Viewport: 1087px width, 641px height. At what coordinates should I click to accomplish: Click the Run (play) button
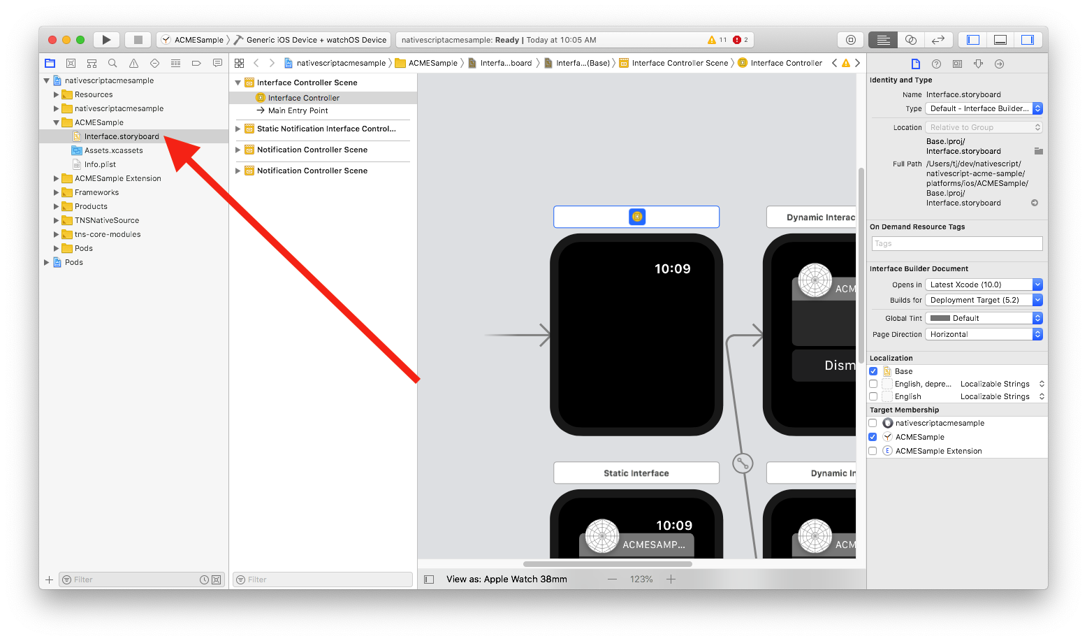[x=106, y=40]
